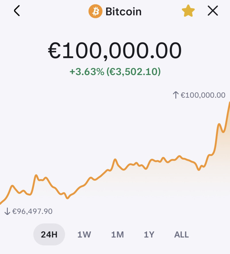
Task: Click the orange Bitcoin logo icon
Action: [95, 11]
